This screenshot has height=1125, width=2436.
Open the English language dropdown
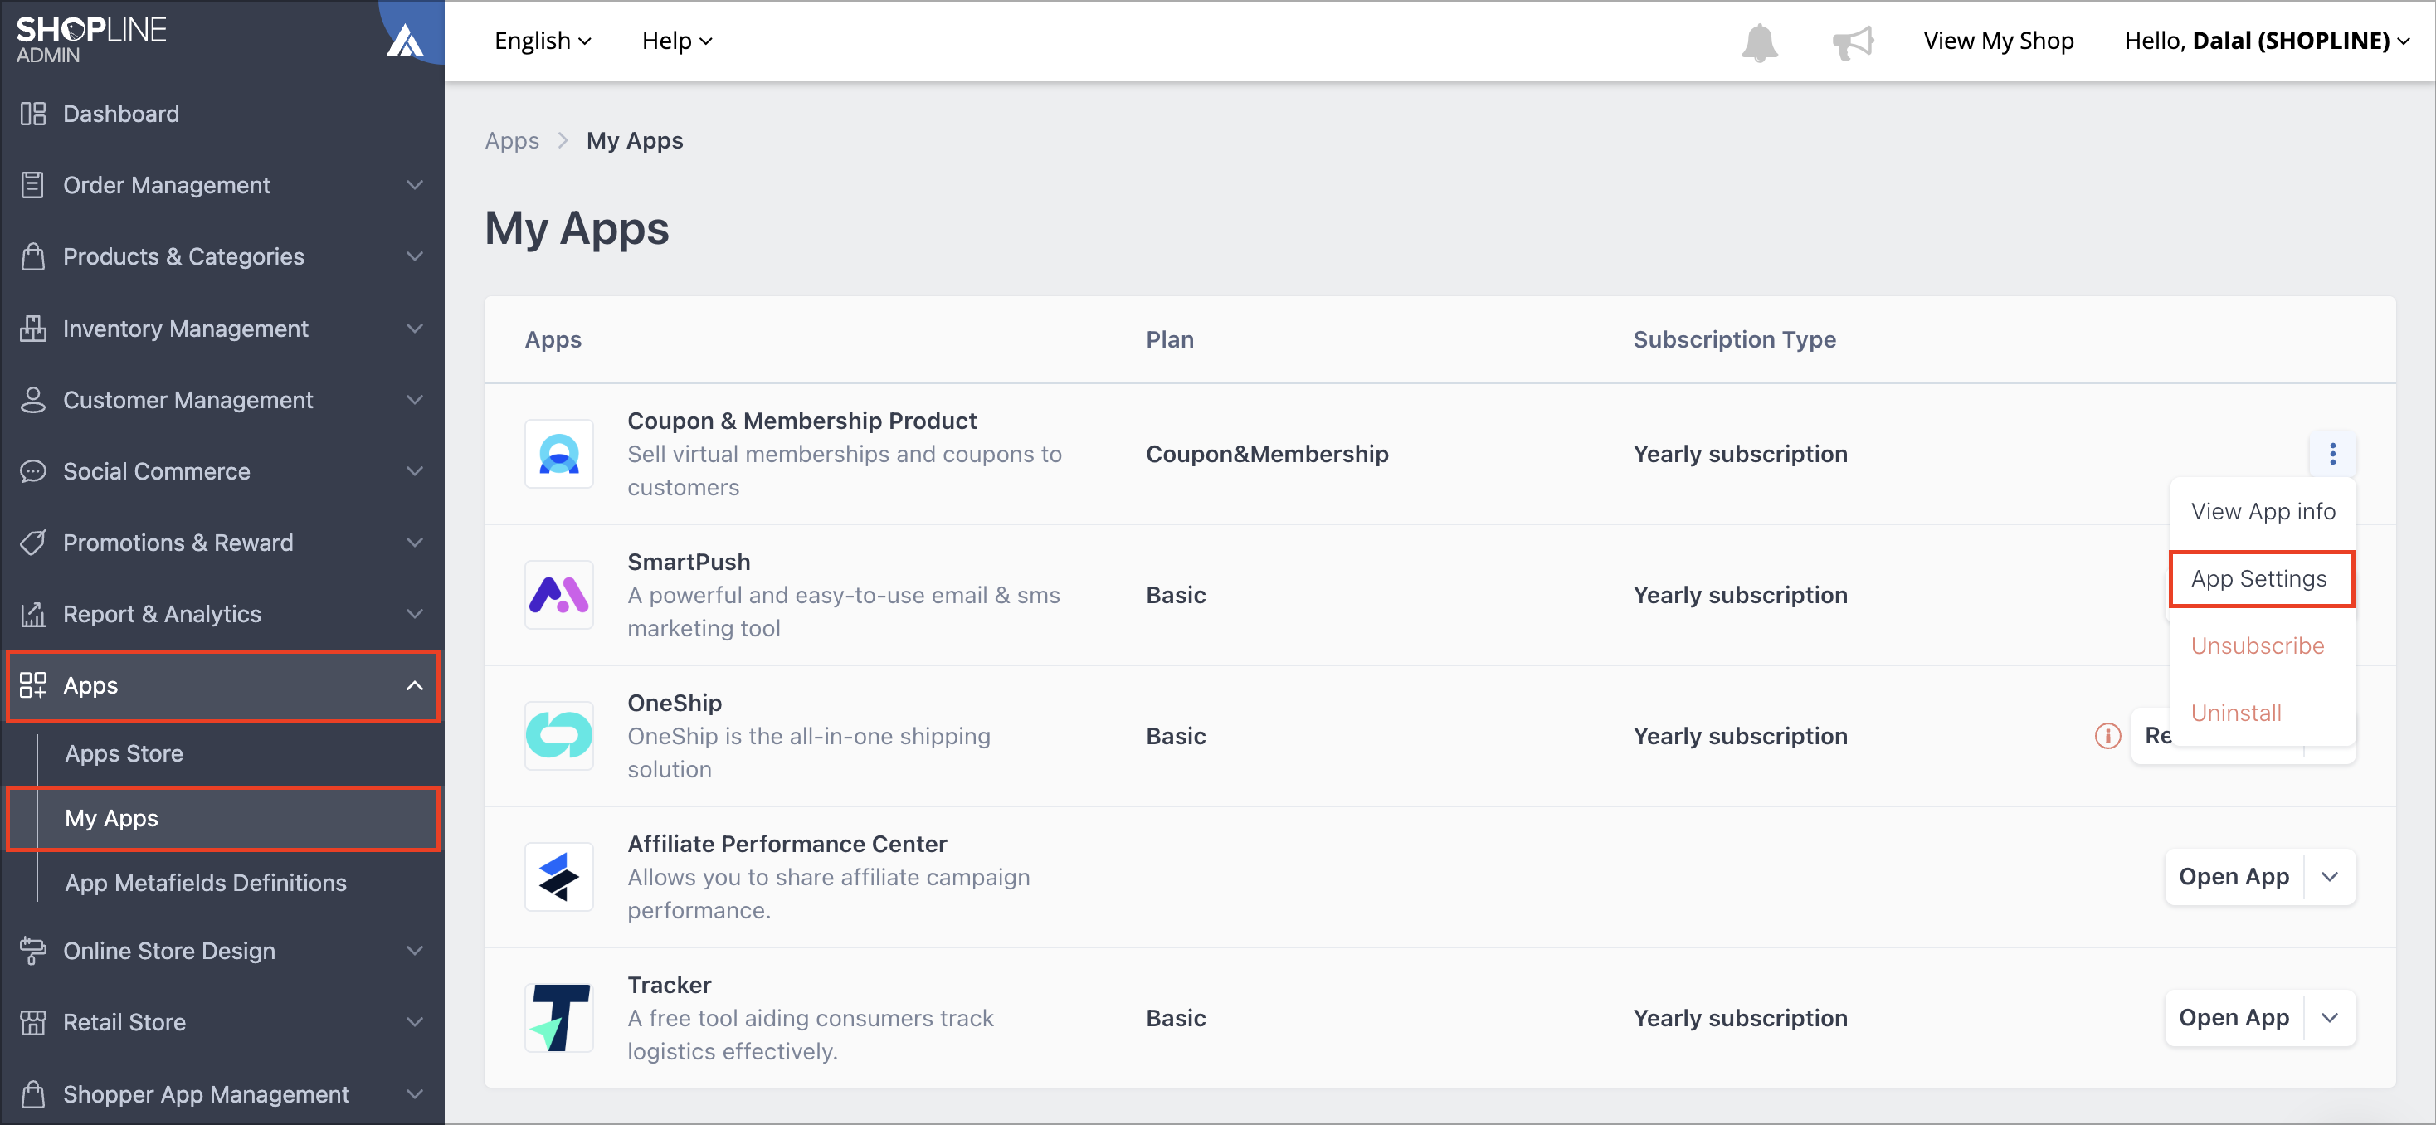click(543, 41)
